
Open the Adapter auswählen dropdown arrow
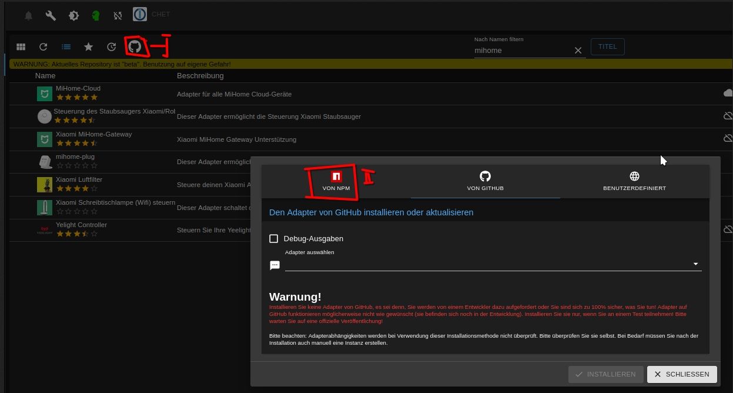695,264
